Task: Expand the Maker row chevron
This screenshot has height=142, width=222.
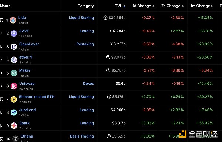Action: coord(1,73)
